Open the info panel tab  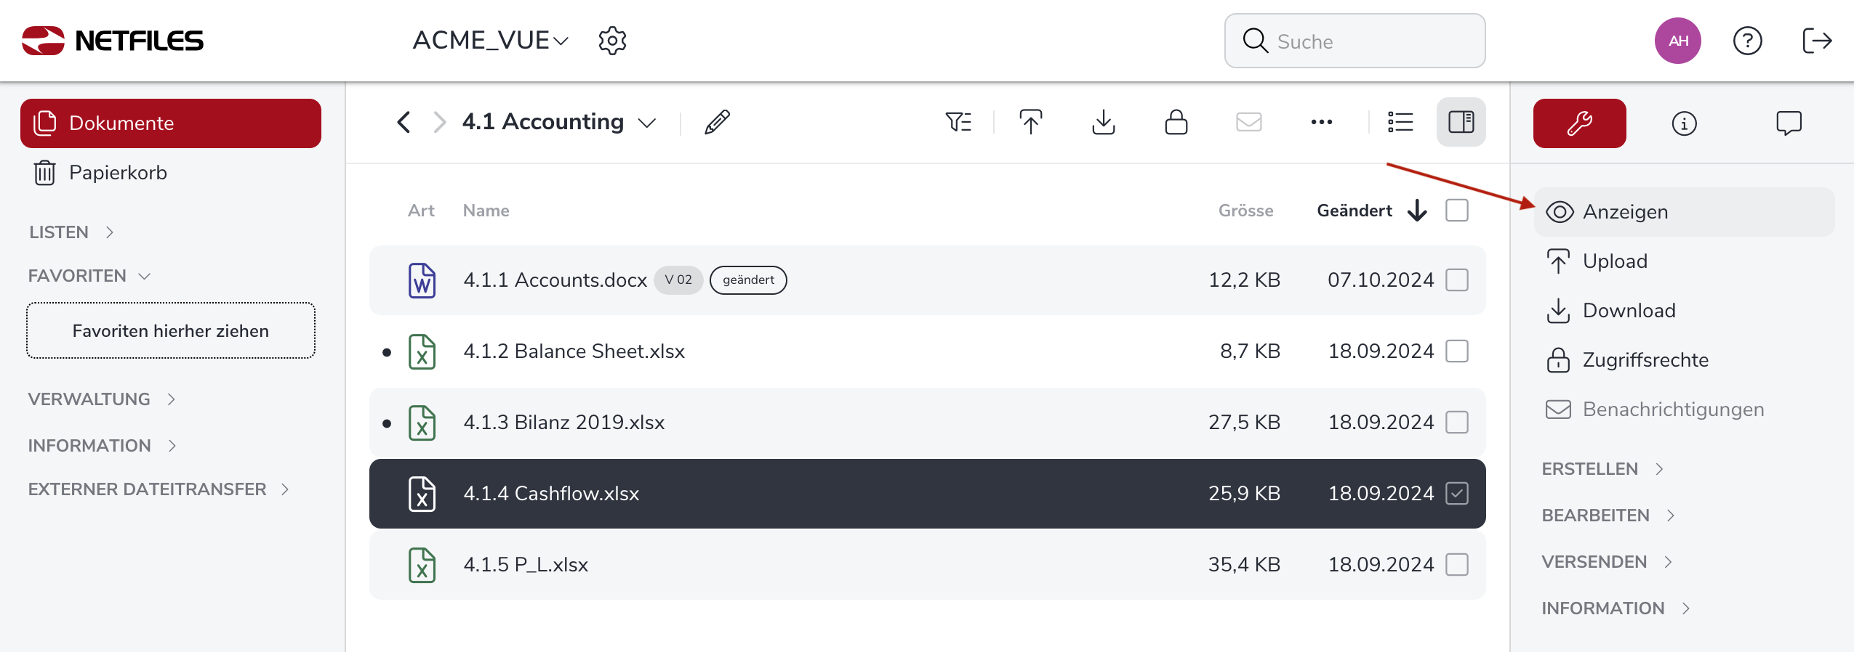pos(1684,123)
